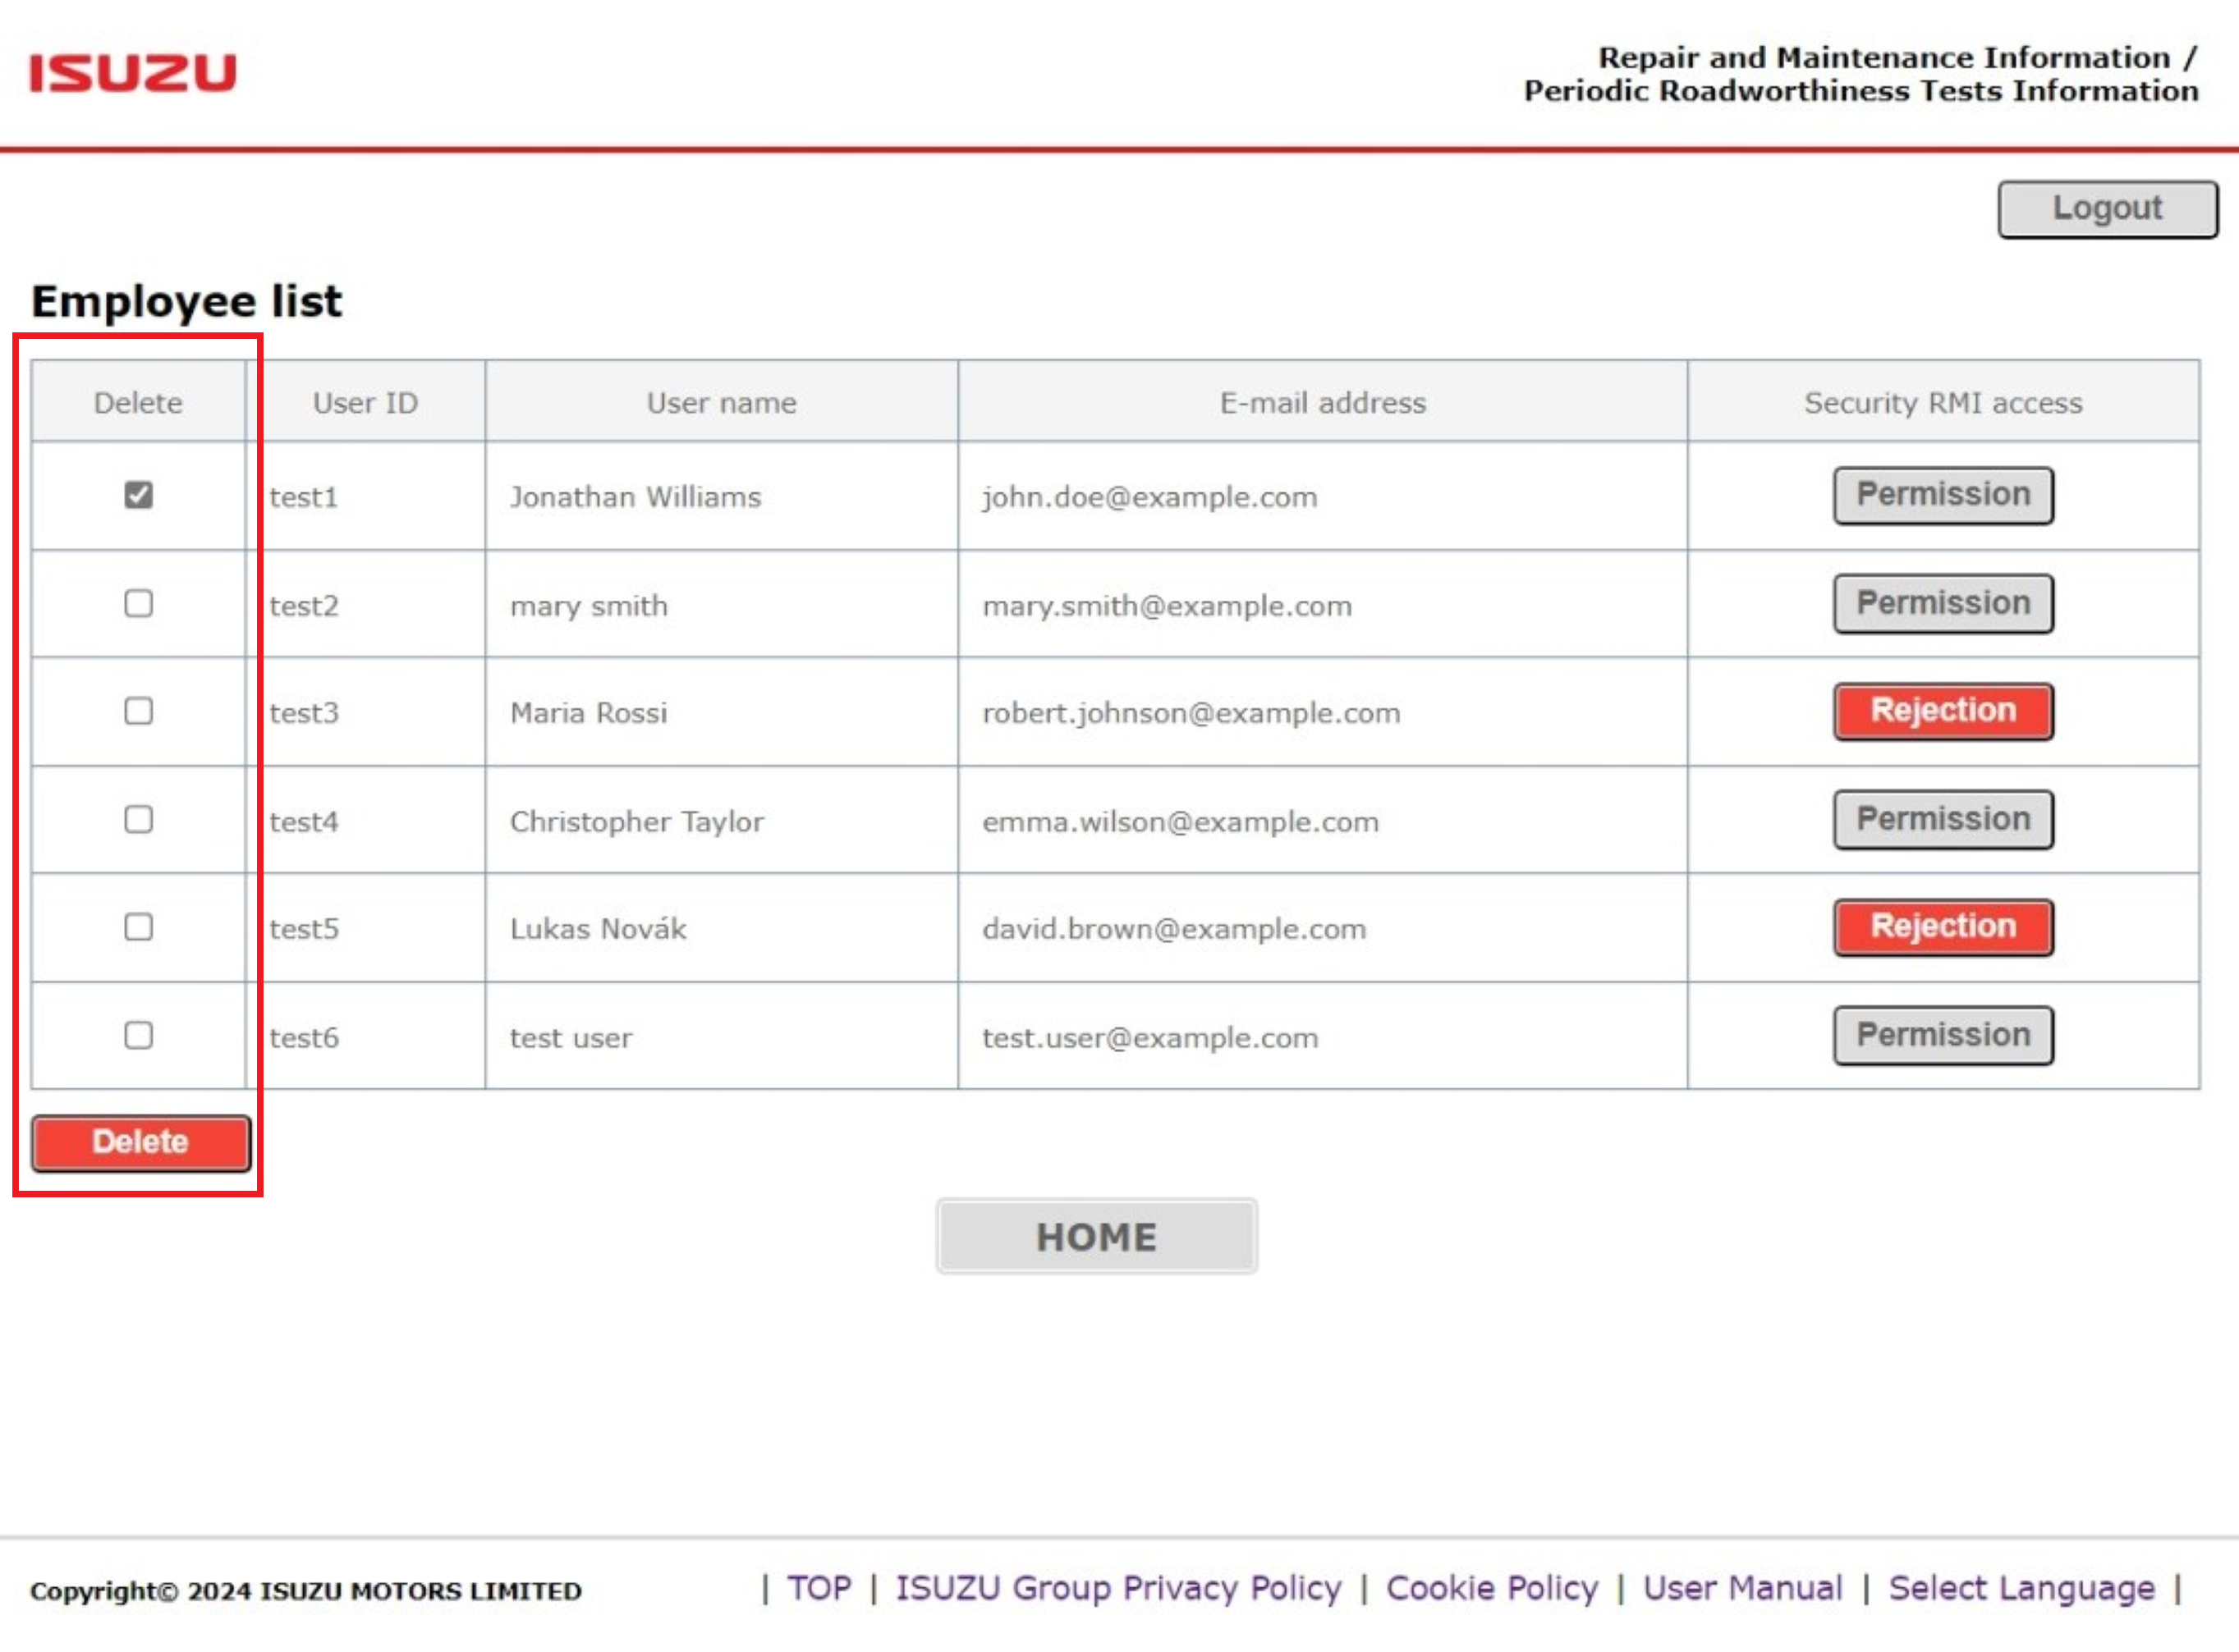Select the delete checkbox for Christopher Taylor
The width and height of the screenshot is (2239, 1652).
point(137,820)
